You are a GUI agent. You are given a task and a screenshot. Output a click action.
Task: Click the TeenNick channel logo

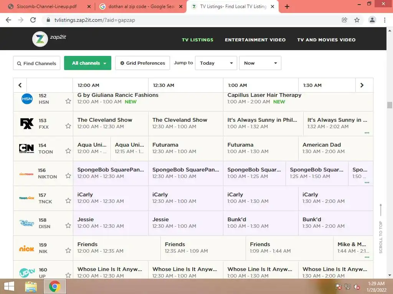[26, 198]
